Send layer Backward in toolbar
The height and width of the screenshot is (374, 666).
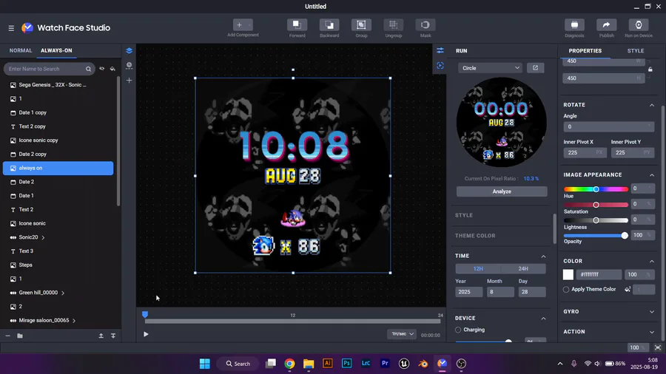click(x=329, y=25)
